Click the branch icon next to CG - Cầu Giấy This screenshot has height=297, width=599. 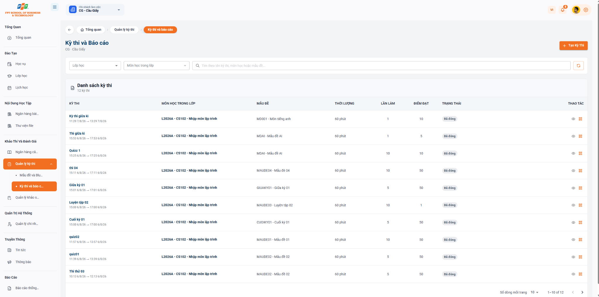click(73, 10)
